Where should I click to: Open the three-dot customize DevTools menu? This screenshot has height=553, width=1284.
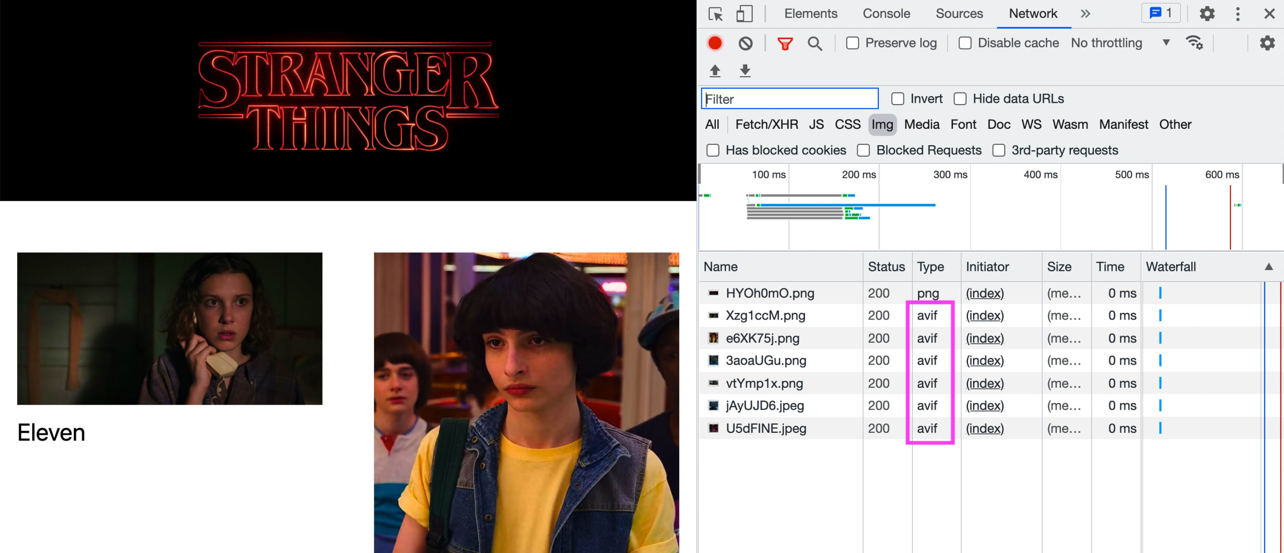tap(1237, 14)
